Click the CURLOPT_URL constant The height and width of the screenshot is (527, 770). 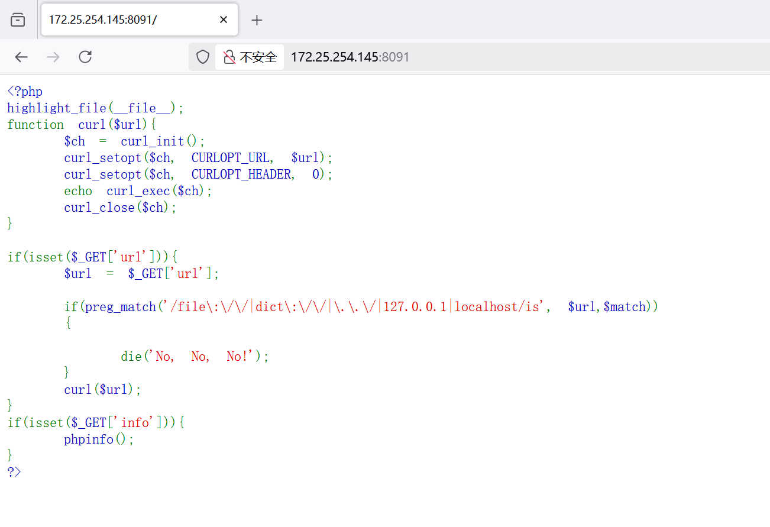click(x=230, y=158)
